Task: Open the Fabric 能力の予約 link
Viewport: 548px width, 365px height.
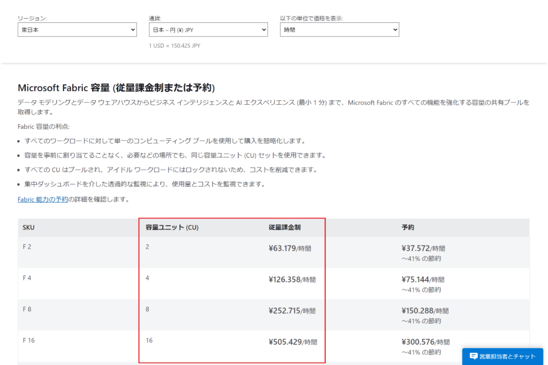Action: click(x=43, y=199)
